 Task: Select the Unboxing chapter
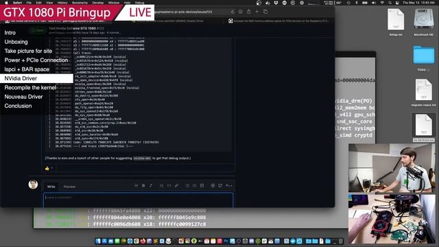(x=16, y=42)
